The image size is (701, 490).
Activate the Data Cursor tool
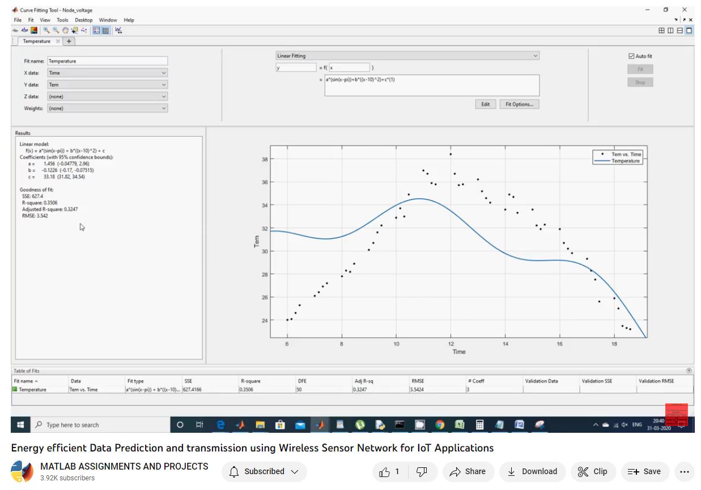pos(74,30)
